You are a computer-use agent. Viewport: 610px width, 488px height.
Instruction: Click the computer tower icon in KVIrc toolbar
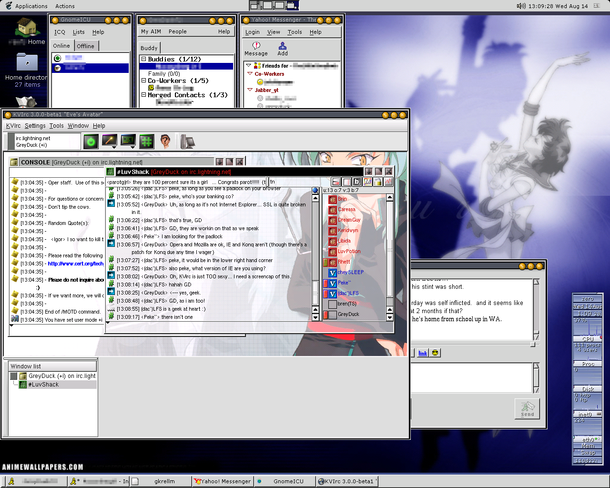coord(187,142)
